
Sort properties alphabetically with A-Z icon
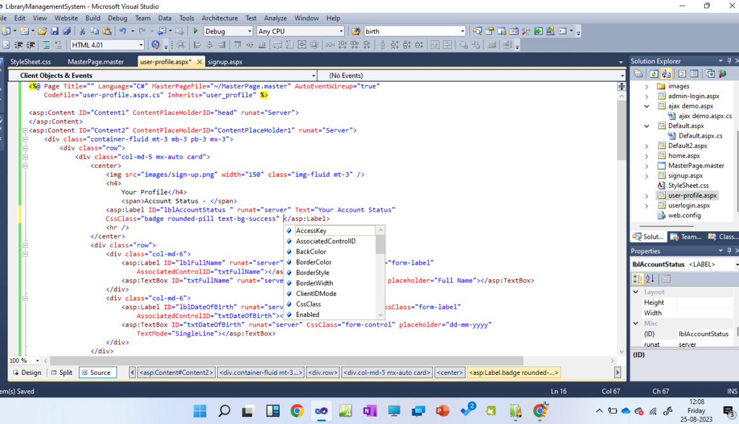click(x=650, y=279)
